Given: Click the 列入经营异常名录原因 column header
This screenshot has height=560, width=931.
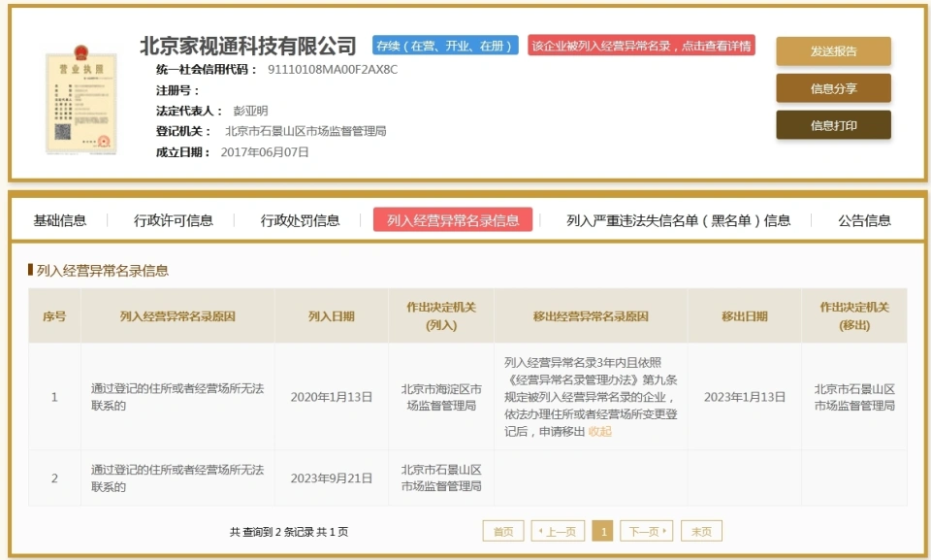Looking at the screenshot, I should click(x=177, y=316).
